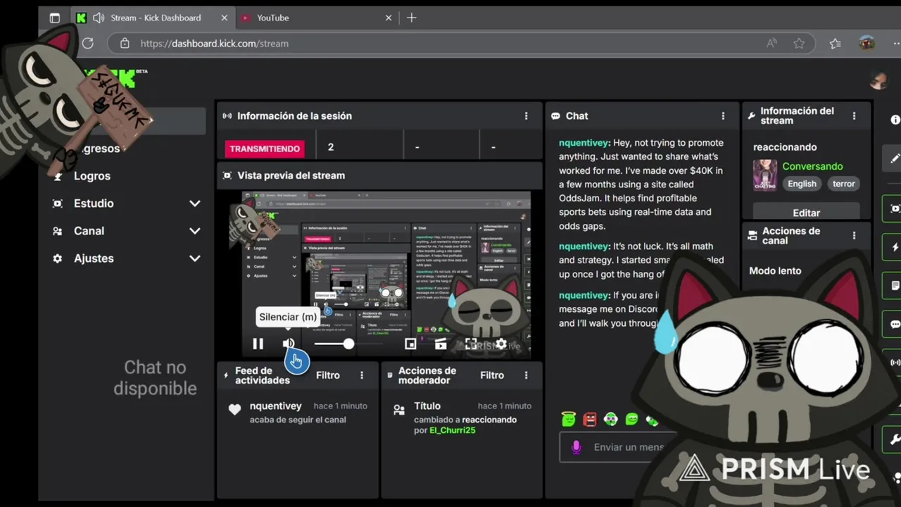Click the pencil edit icon on right edge
901x507 pixels.
[x=894, y=158]
